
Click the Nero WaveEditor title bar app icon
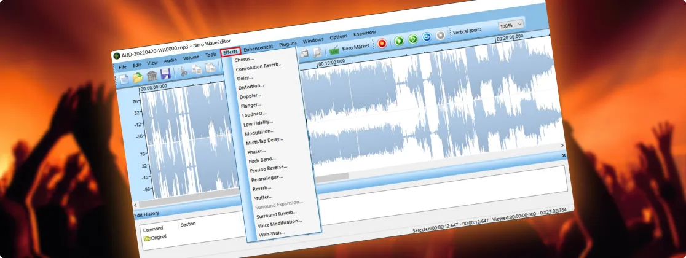point(116,55)
